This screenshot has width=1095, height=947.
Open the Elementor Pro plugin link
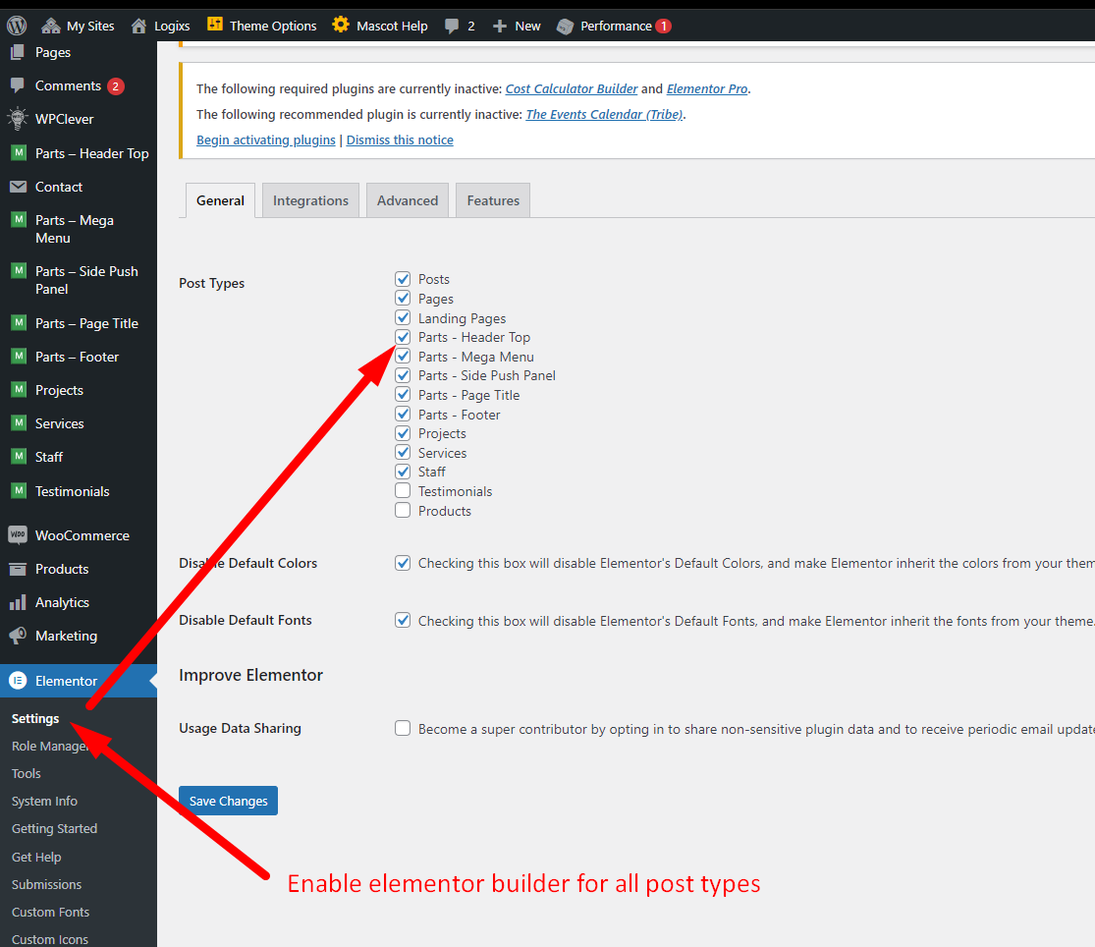point(707,88)
